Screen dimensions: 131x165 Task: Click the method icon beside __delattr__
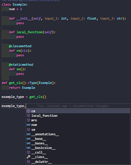pyautogui.click(x=28, y=162)
